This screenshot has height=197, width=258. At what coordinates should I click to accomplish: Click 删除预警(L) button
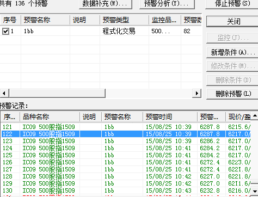[233, 94]
